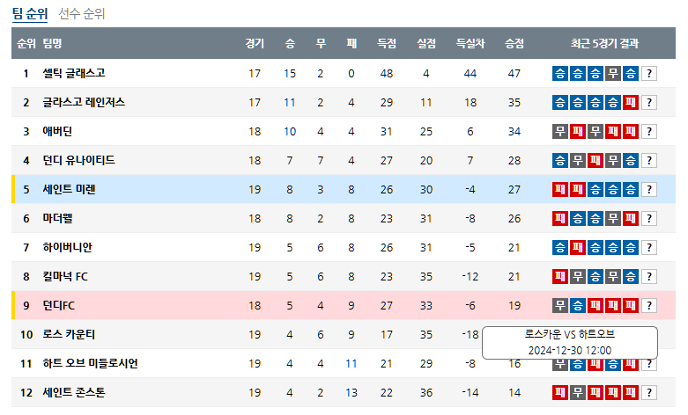688x415 pixels.
Task: Sort by the 득실차 column header
Action: (470, 43)
